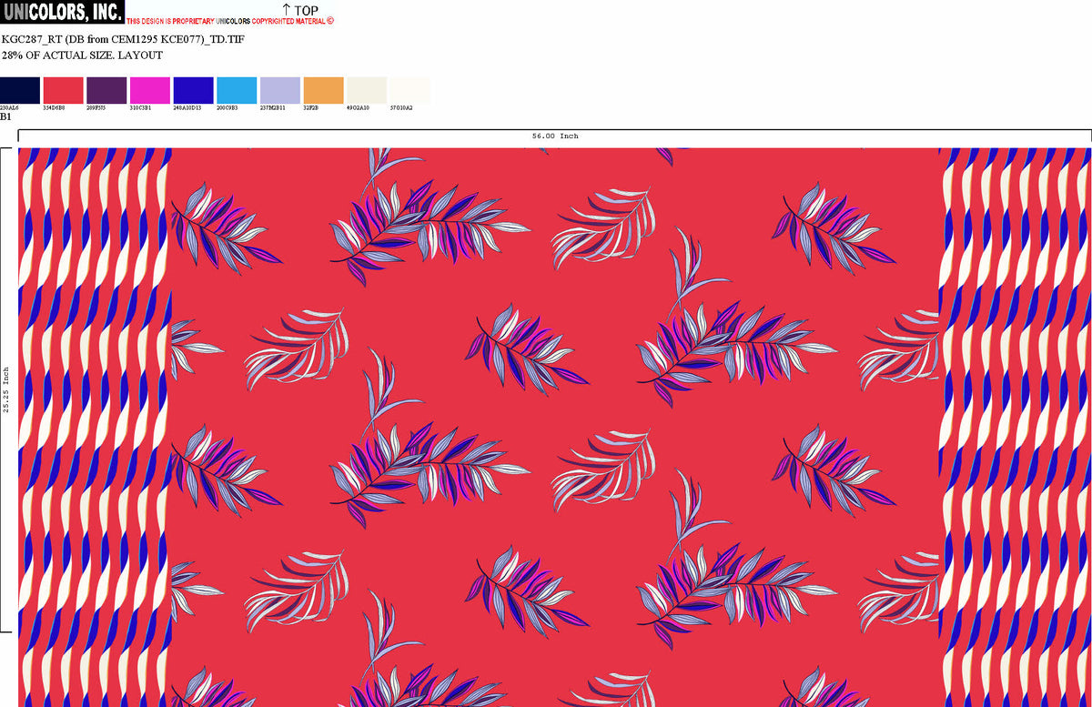Click the sky blue swatch 200C9B3

tap(237, 90)
